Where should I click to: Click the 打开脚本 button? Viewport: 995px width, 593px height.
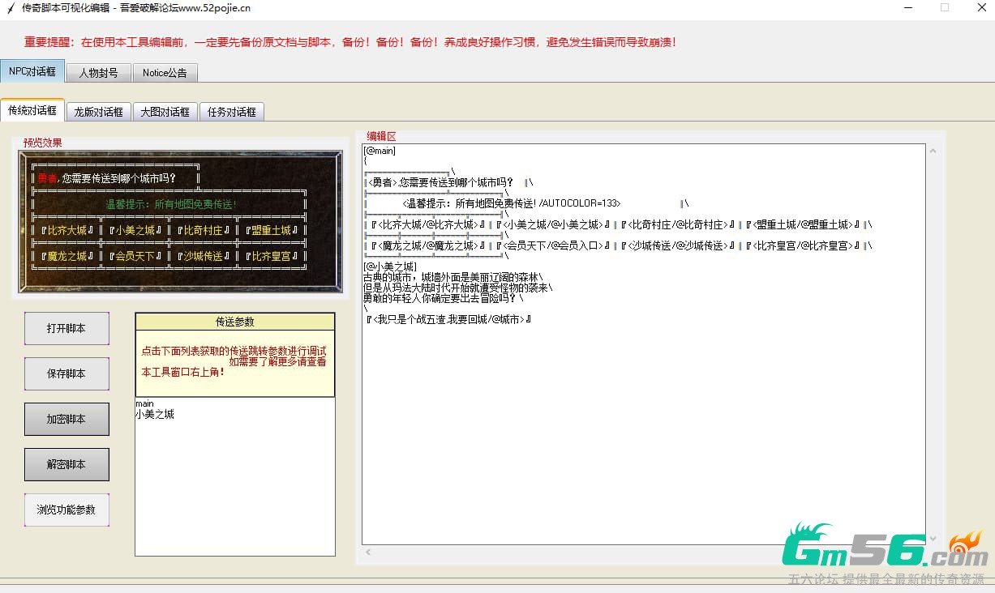tap(66, 329)
